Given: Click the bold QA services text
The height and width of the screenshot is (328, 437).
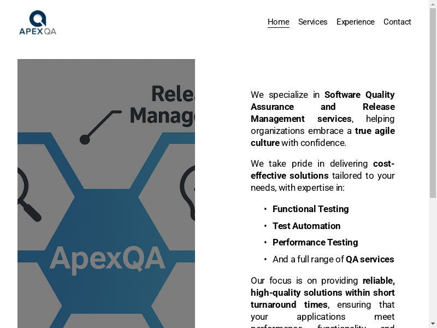Looking at the screenshot, I should pos(370,259).
